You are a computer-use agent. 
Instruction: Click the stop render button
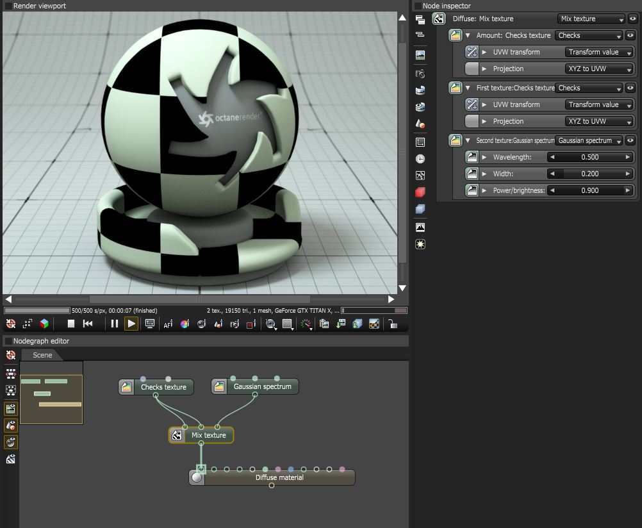click(x=72, y=324)
